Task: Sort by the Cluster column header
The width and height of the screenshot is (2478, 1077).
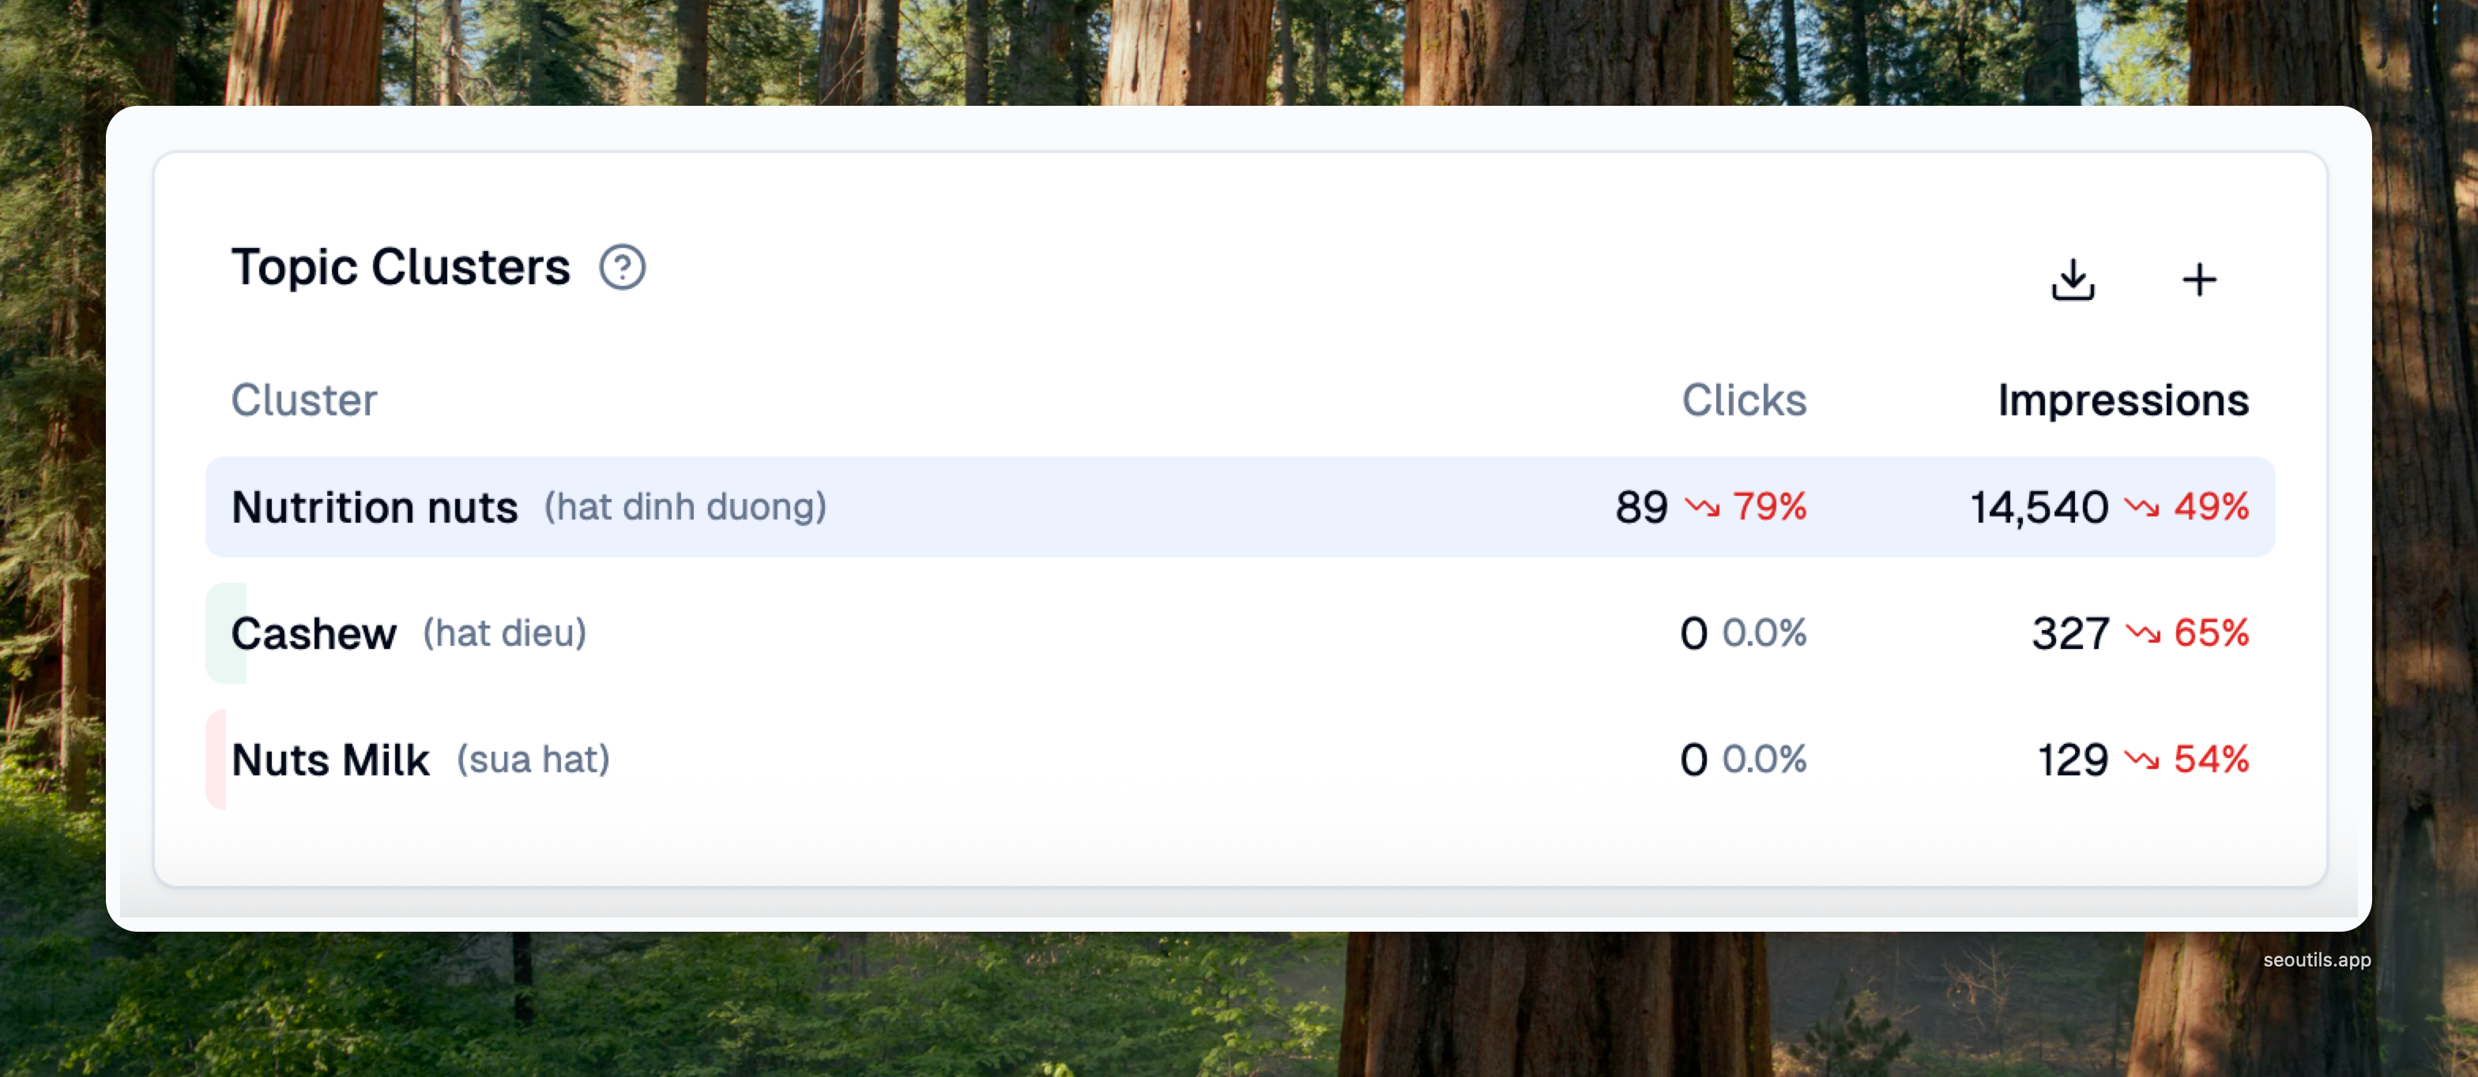Action: click(304, 400)
